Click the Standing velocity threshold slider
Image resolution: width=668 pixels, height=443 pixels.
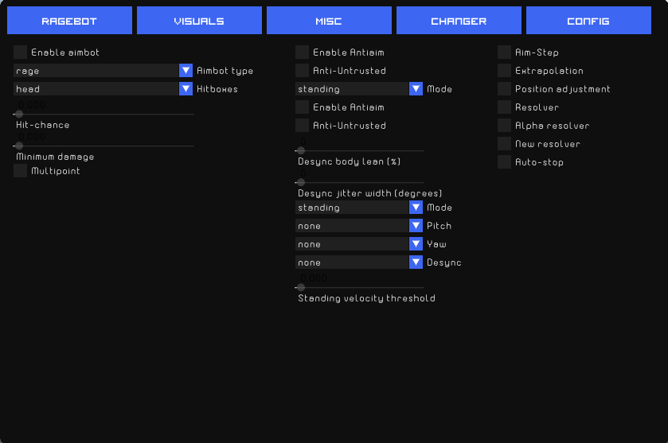click(x=301, y=287)
